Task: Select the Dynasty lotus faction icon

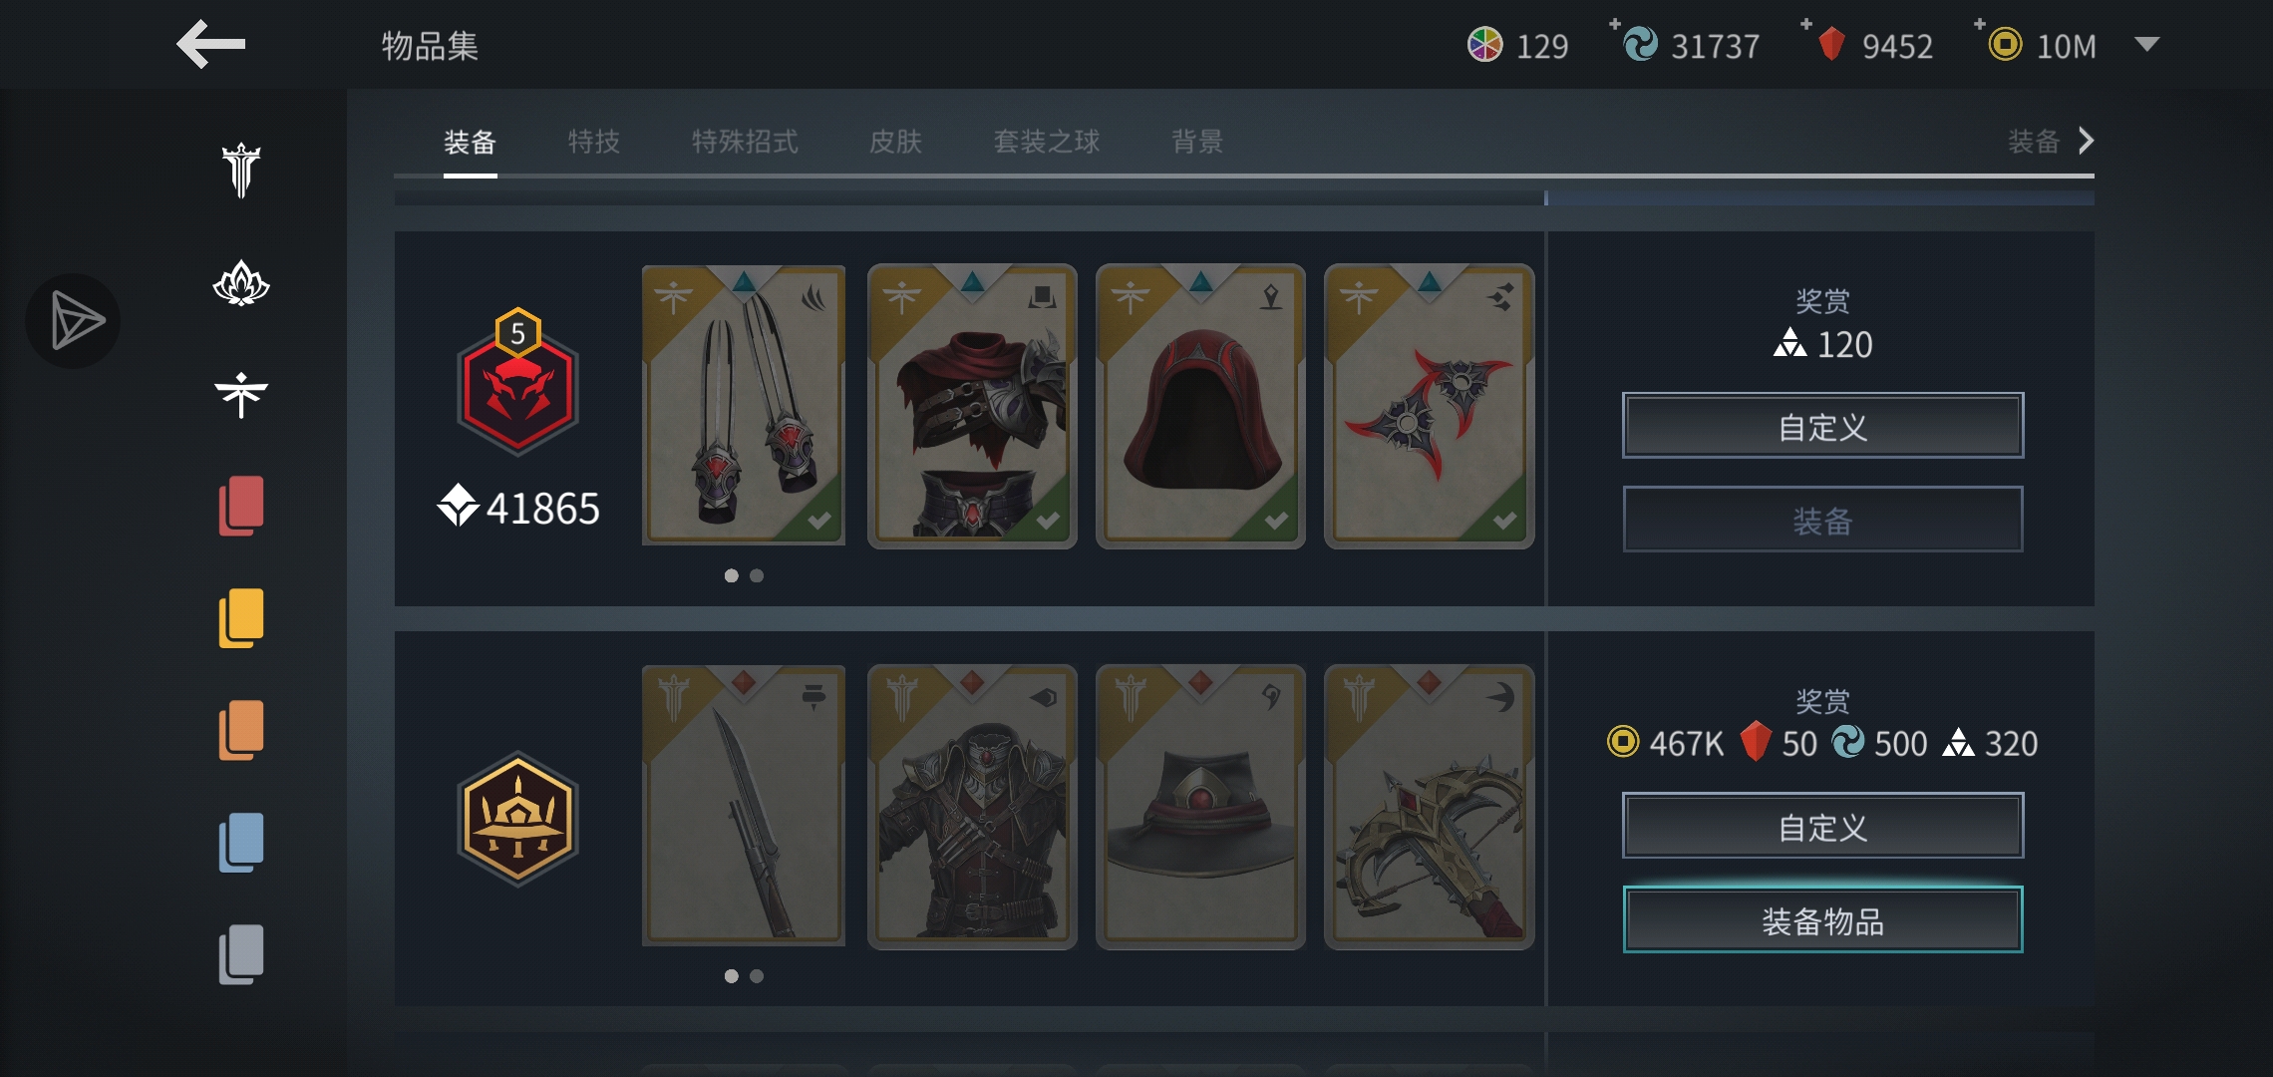Action: click(241, 283)
